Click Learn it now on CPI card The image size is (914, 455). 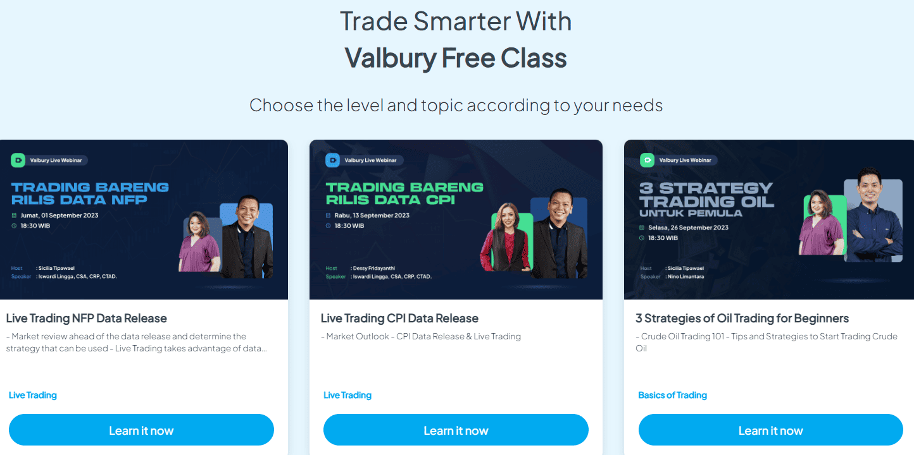(x=456, y=430)
